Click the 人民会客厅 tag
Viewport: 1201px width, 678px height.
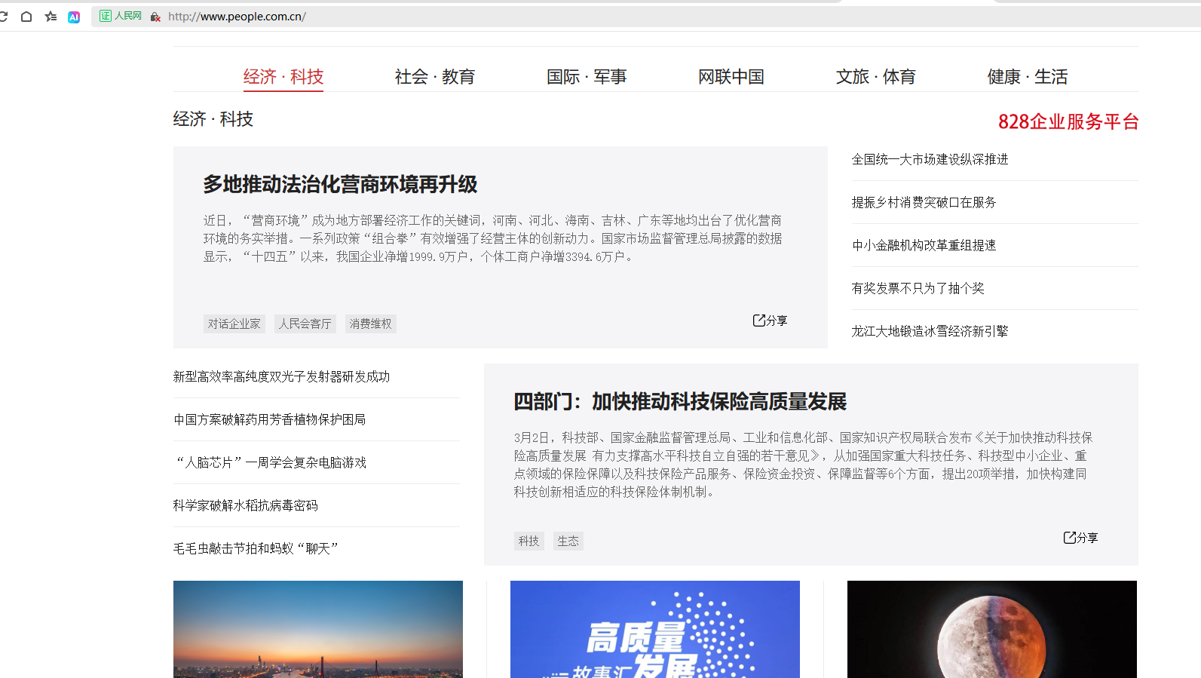pyautogui.click(x=305, y=324)
